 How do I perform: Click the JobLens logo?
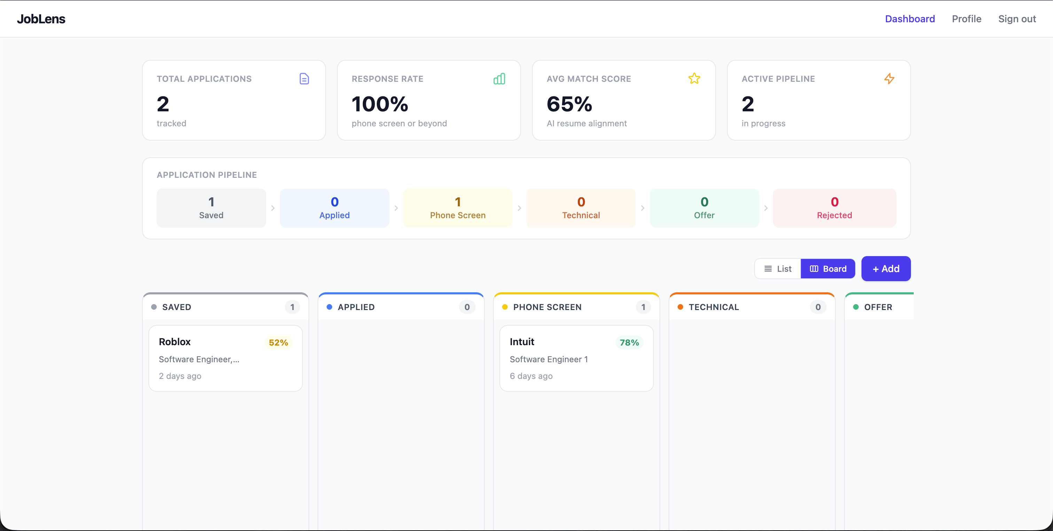pyautogui.click(x=41, y=19)
